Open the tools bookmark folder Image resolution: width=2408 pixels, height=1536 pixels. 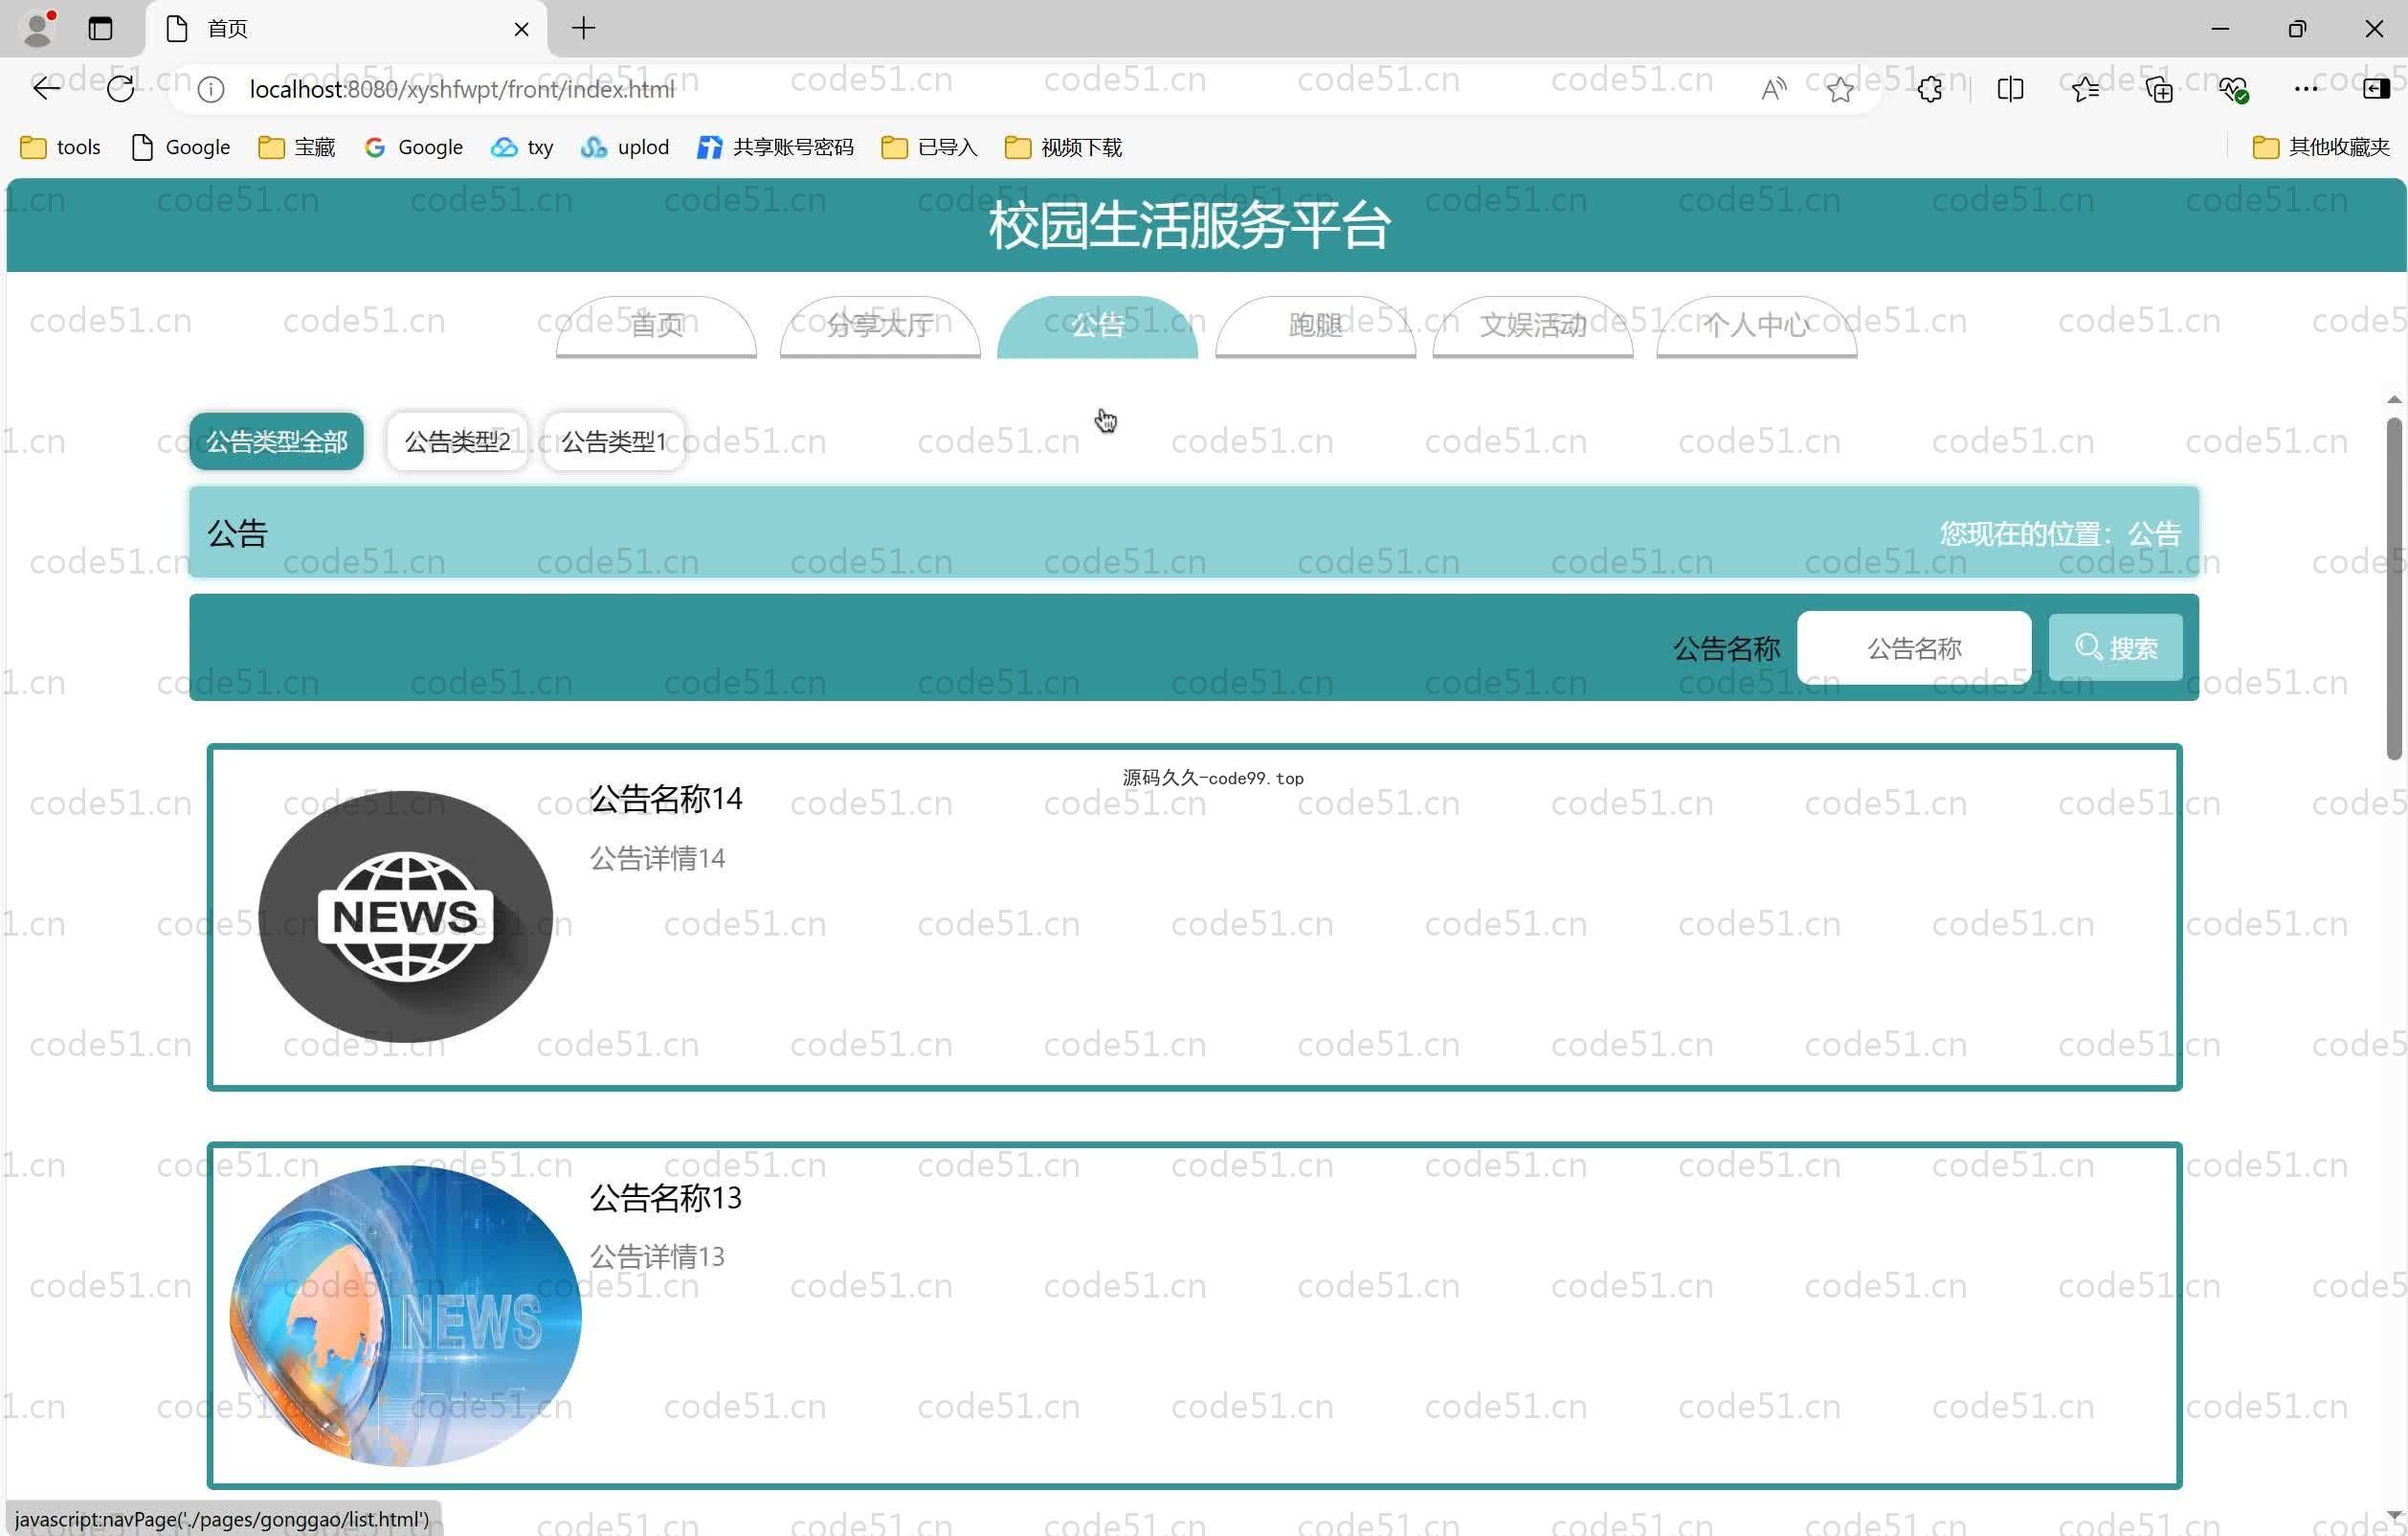pyautogui.click(x=61, y=147)
